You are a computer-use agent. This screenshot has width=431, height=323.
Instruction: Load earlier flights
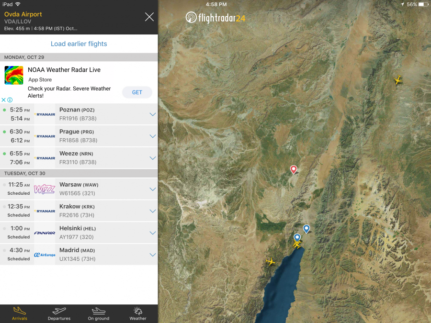79,44
